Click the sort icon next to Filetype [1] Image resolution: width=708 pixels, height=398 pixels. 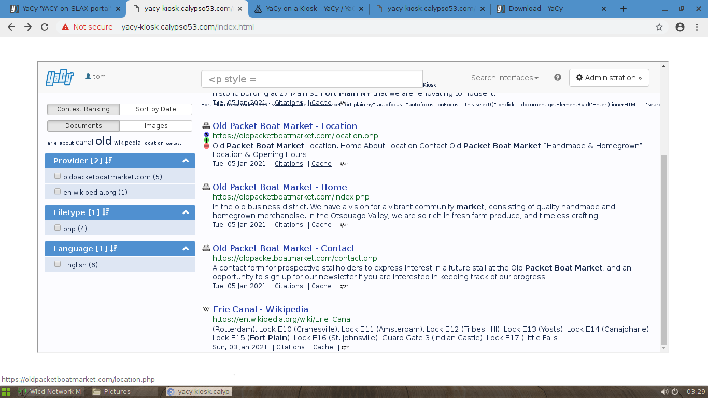click(x=106, y=212)
